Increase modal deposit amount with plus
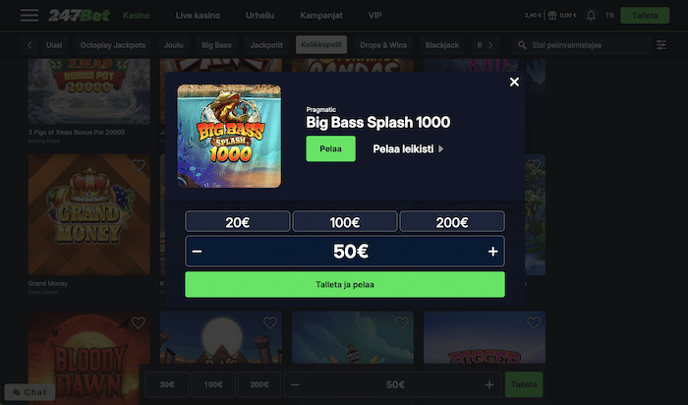Screen dimensions: 688x405 tap(492, 252)
